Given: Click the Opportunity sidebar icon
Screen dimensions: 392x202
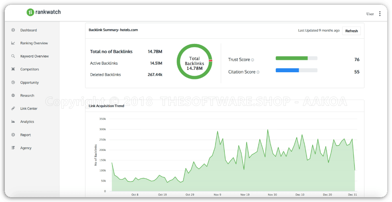Looking at the screenshot, I should (x=13, y=83).
